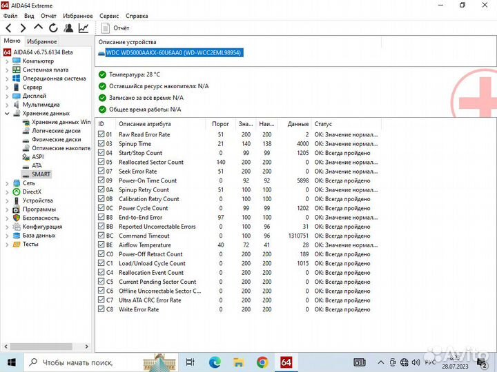Open the user profile toolbar icon
497x372 pixels.
point(68,28)
